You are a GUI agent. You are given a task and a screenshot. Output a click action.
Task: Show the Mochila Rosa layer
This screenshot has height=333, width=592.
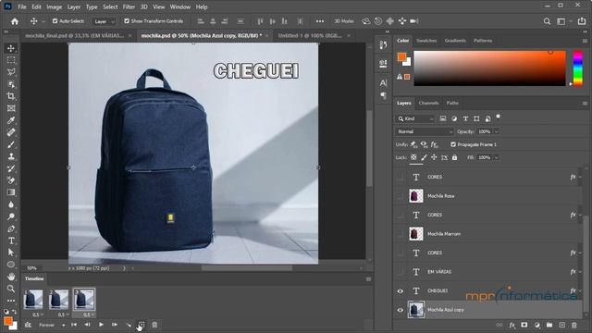coord(401,196)
